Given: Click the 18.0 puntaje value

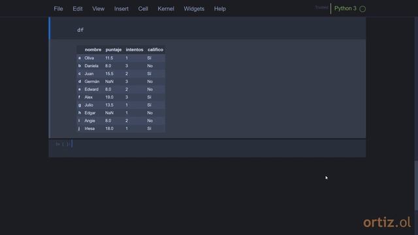Looking at the screenshot, I should pos(109,129).
